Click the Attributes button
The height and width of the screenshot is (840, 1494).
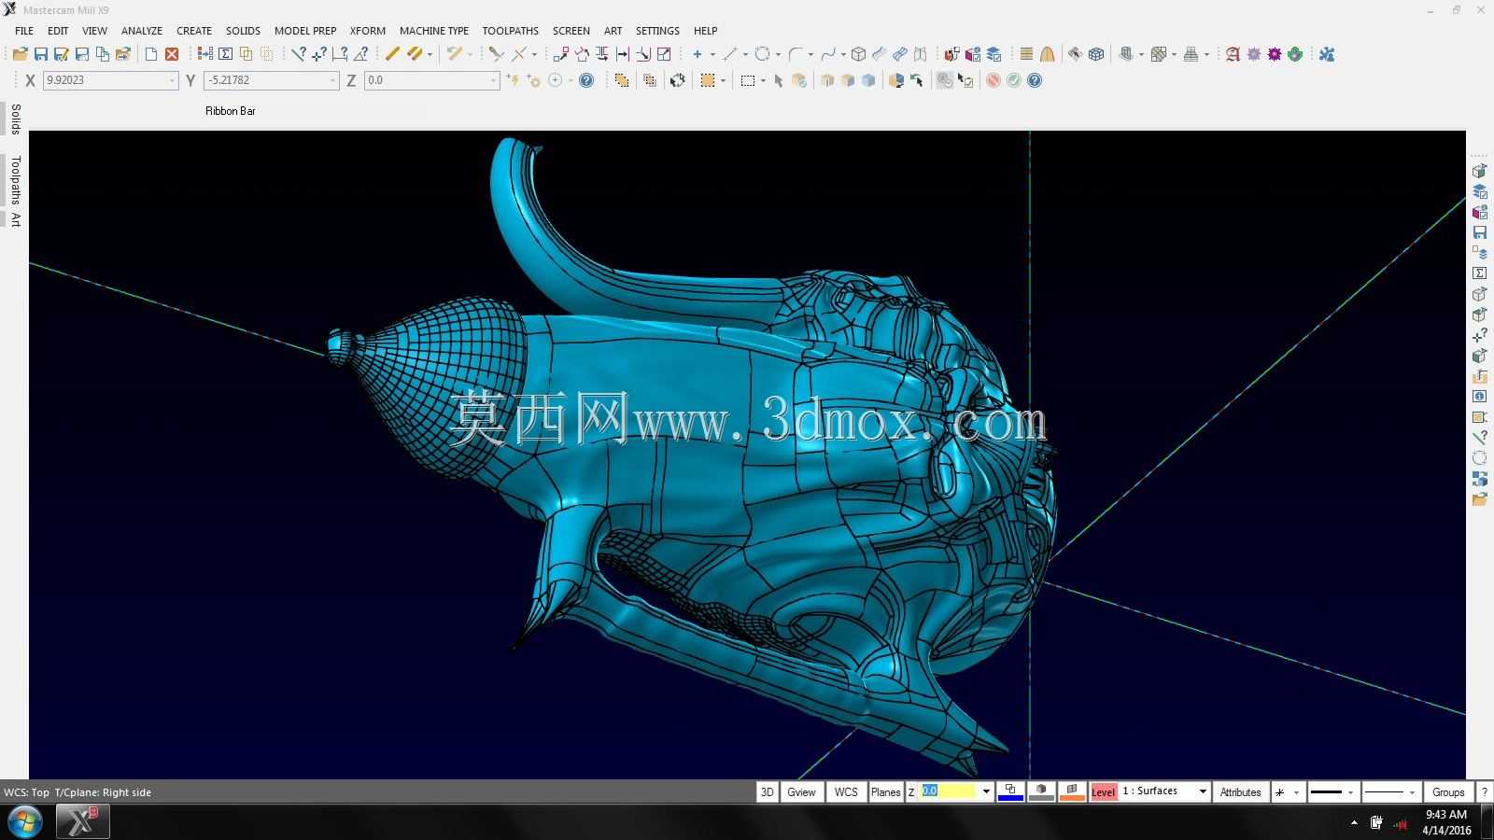point(1240,791)
